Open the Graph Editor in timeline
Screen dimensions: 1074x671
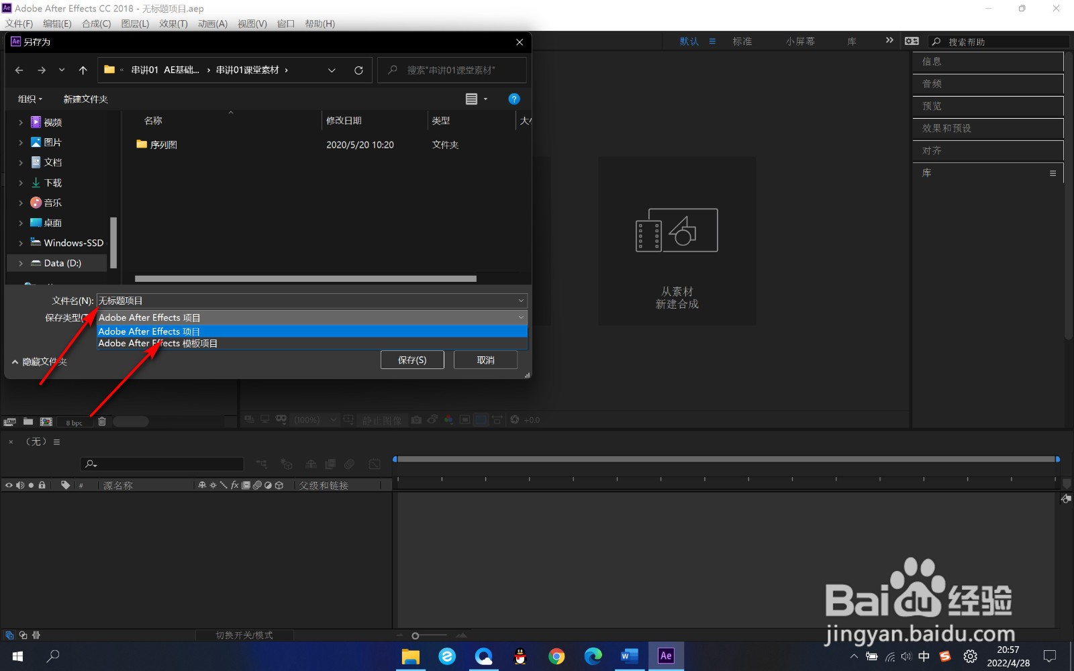pos(375,464)
